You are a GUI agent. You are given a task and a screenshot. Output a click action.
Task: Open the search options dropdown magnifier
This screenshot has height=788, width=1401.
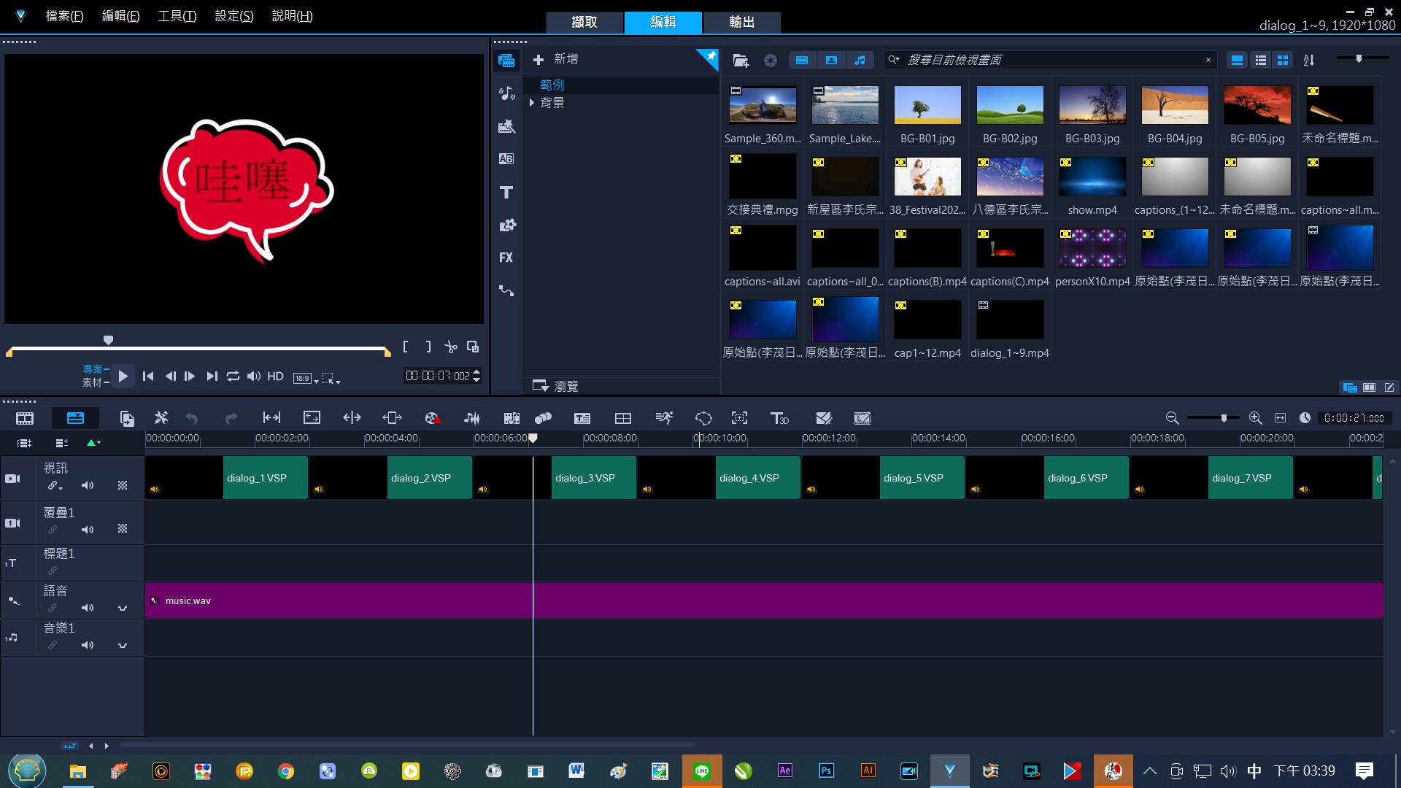pyautogui.click(x=893, y=60)
